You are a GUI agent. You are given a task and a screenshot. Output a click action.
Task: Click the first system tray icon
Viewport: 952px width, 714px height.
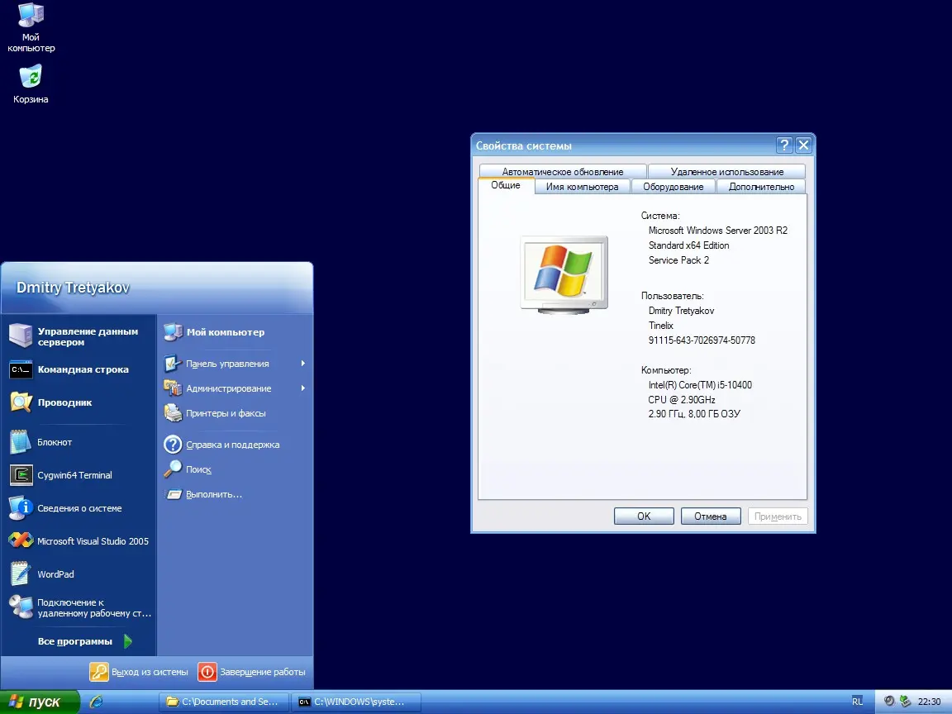pos(889,702)
